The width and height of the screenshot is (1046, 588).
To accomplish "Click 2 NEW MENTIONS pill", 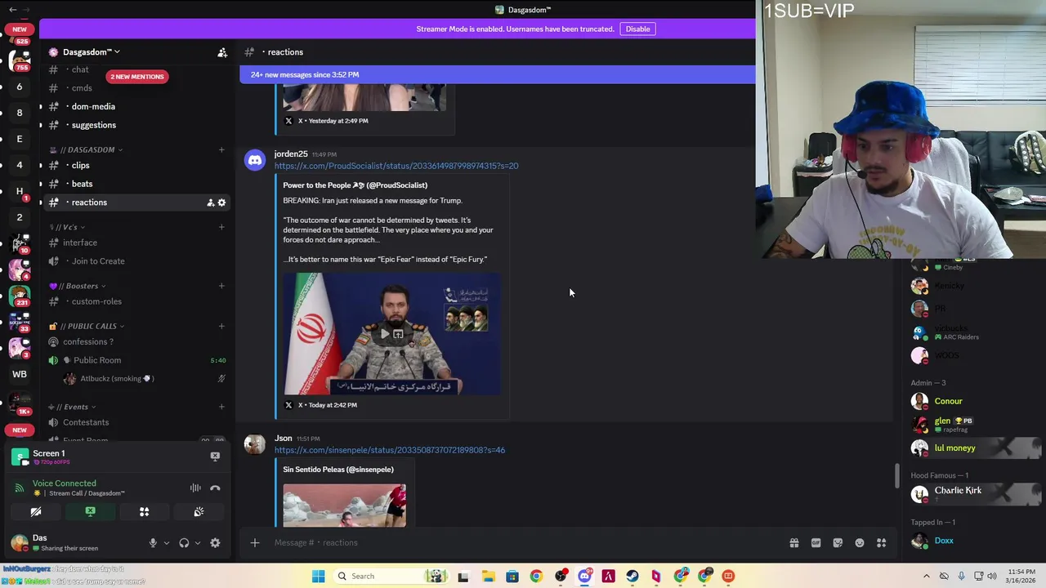I will (x=137, y=77).
